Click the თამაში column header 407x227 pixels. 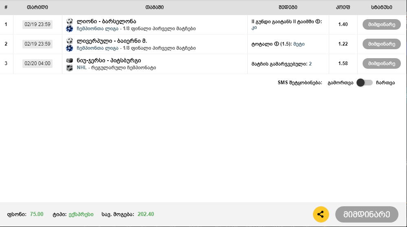[155, 7]
